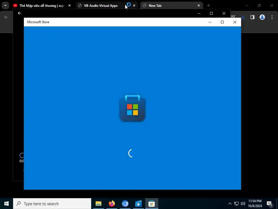Show hidden system tray icons
This screenshot has height=209, width=278.
click(x=230, y=204)
